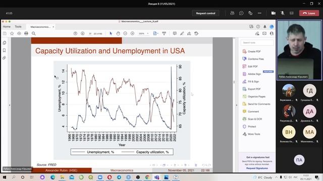Click the stamp tool icon
323x181 pixels.
pyautogui.click(x=196, y=34)
